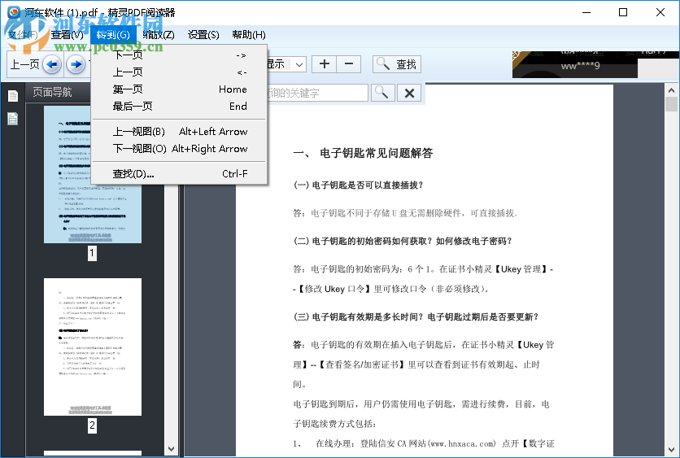Image resolution: width=680 pixels, height=458 pixels.
Task: Select page 2 thumbnail
Action: point(93,347)
